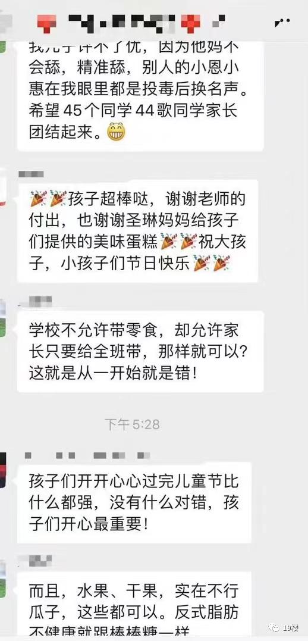308x641 pixels.
Task: Tap the grinning emoji in first message
Action: [116, 132]
